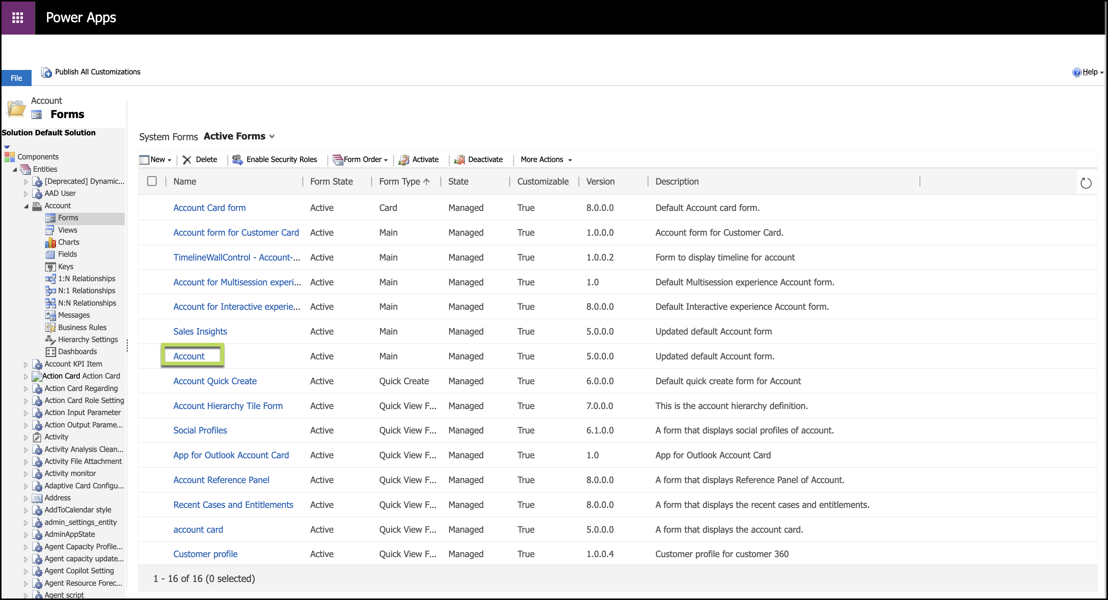The width and height of the screenshot is (1108, 600).
Task: Click the Enable Security Roles icon
Action: coord(237,159)
